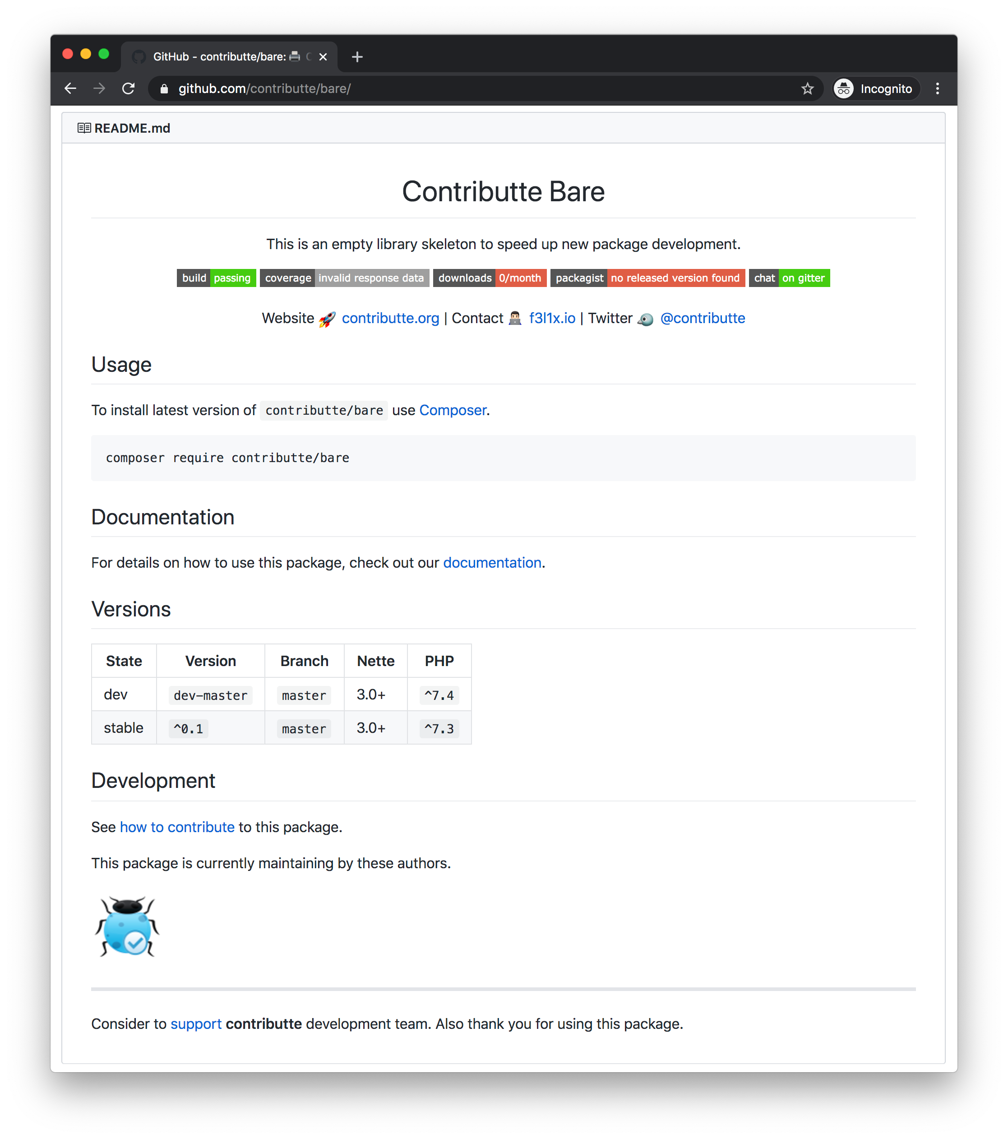Follow the Composer link
Image resolution: width=1008 pixels, height=1139 pixels.
pos(453,410)
